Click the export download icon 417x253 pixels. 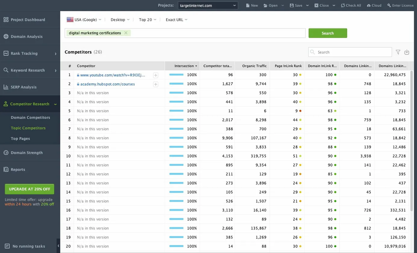point(407,52)
